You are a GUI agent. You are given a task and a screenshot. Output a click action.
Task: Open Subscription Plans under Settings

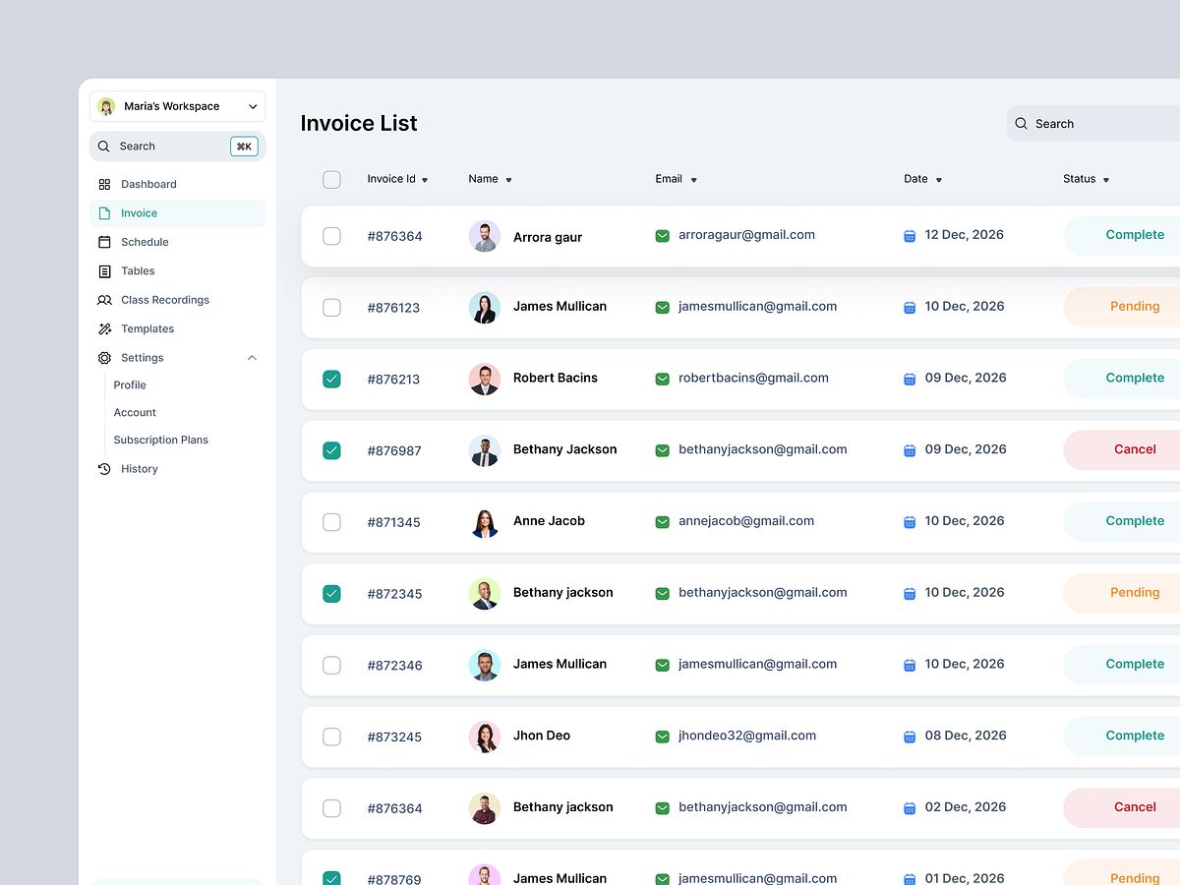(x=161, y=441)
